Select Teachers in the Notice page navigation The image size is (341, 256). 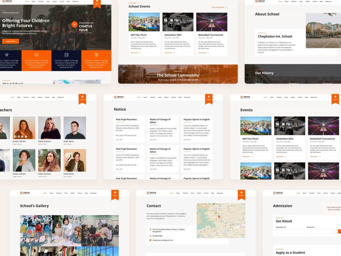coord(153,97)
